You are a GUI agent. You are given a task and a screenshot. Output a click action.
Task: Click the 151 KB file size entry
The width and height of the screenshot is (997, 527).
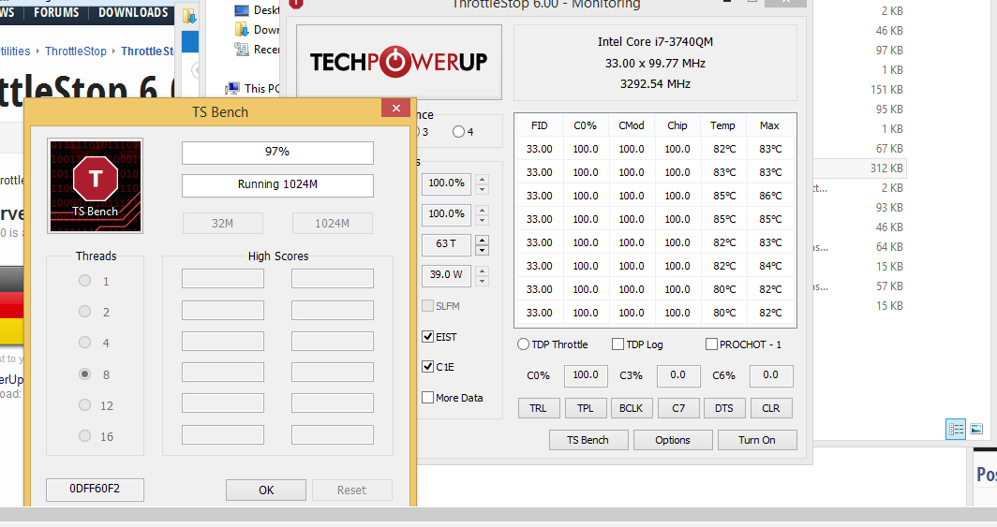(886, 90)
